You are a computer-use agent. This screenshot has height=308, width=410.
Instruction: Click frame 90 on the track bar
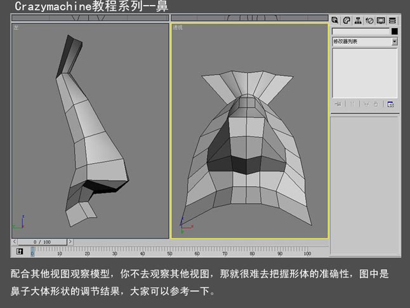coord(280,253)
